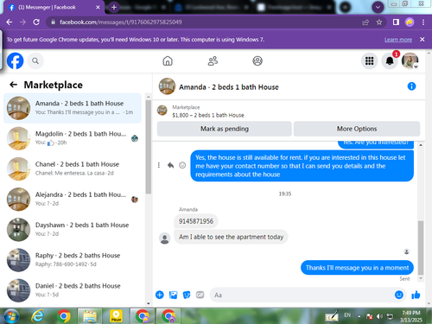432x324 pixels.
Task: Open more actions plus icon in composer
Action: pos(160,295)
